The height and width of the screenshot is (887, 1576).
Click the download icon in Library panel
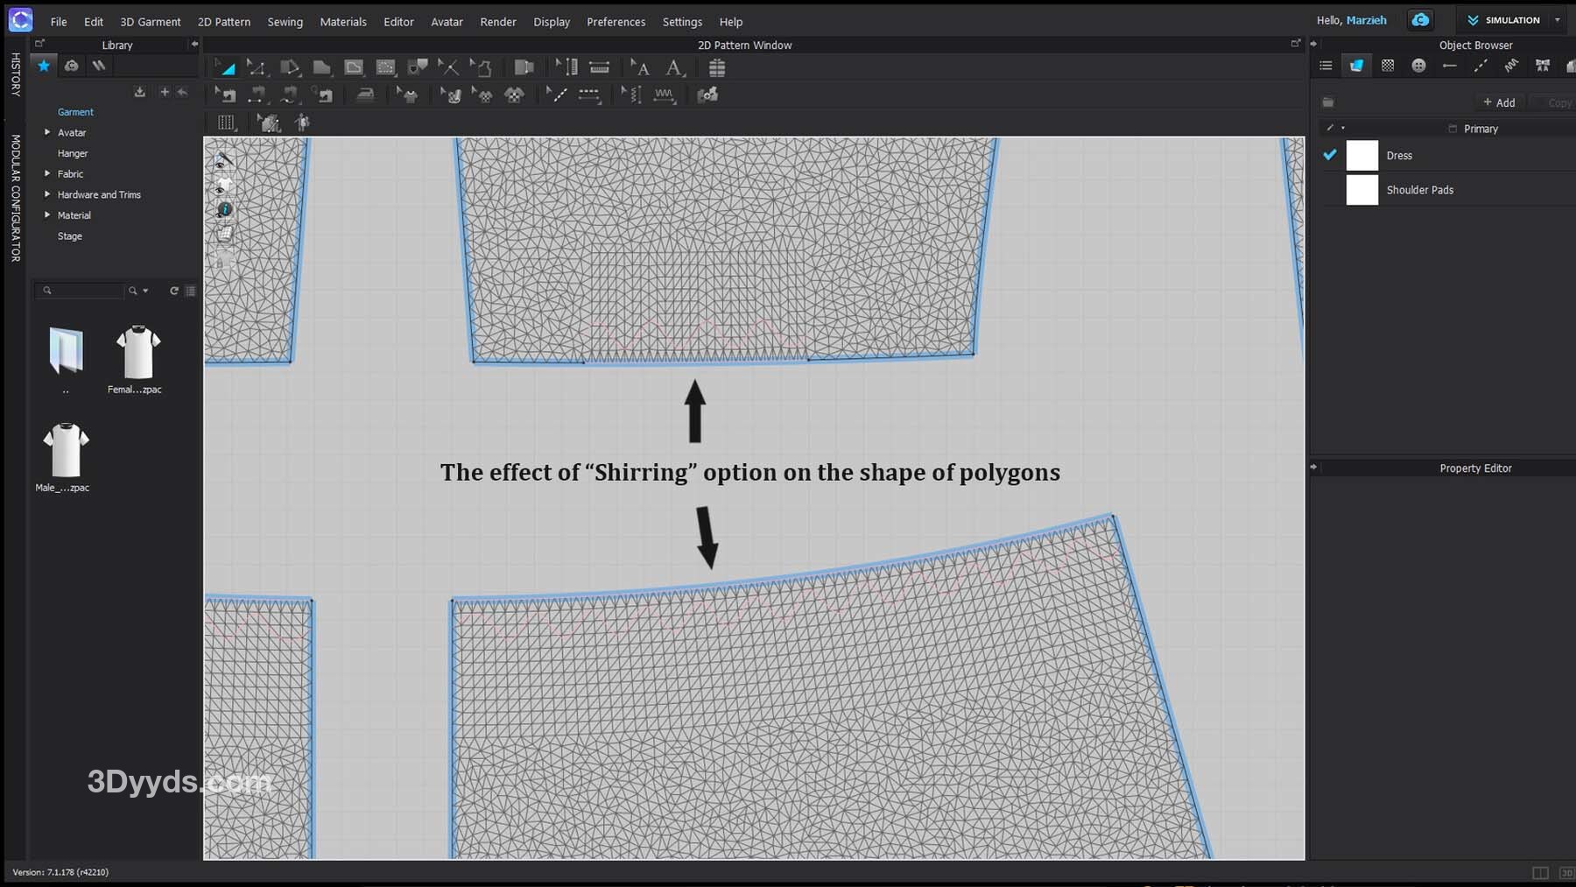pyautogui.click(x=139, y=92)
